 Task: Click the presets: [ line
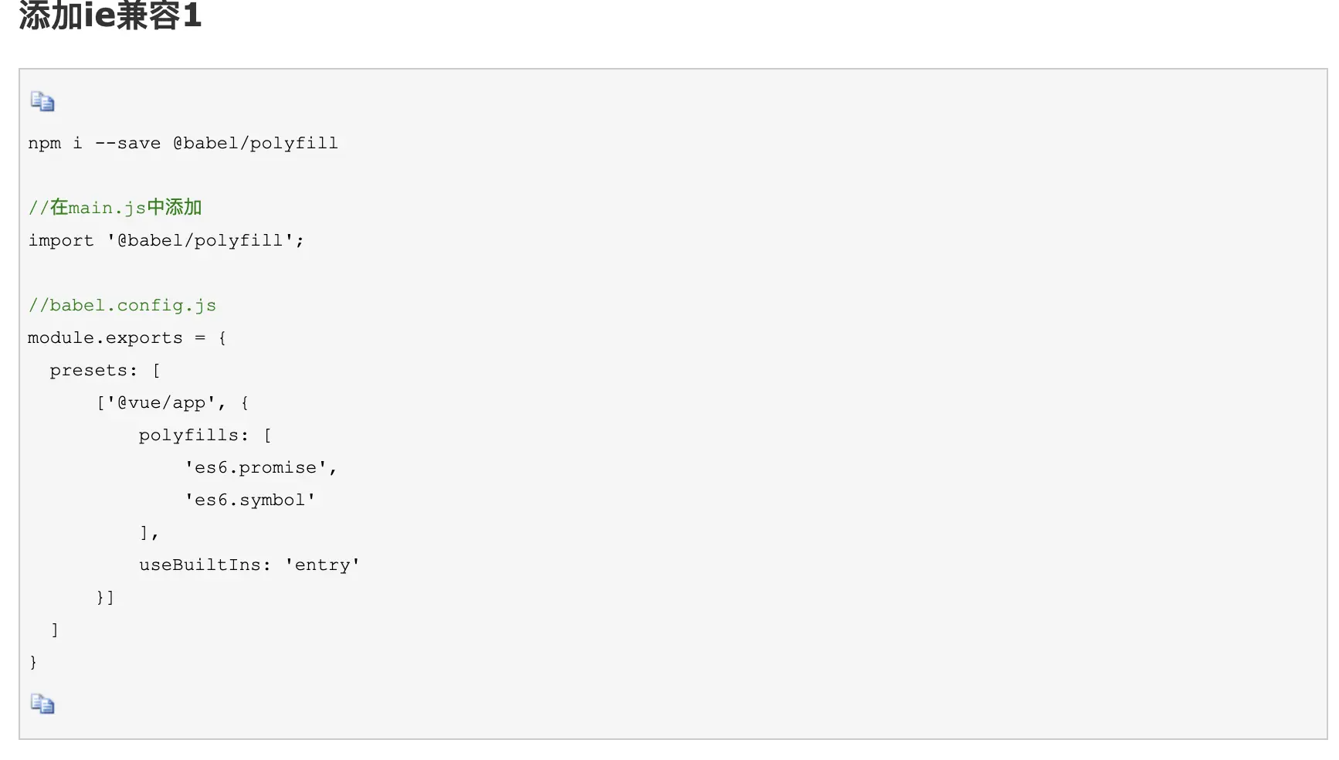105,370
